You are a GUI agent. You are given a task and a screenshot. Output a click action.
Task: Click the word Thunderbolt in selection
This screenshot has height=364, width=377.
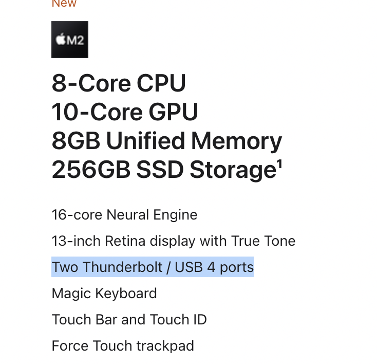pyautogui.click(x=123, y=267)
